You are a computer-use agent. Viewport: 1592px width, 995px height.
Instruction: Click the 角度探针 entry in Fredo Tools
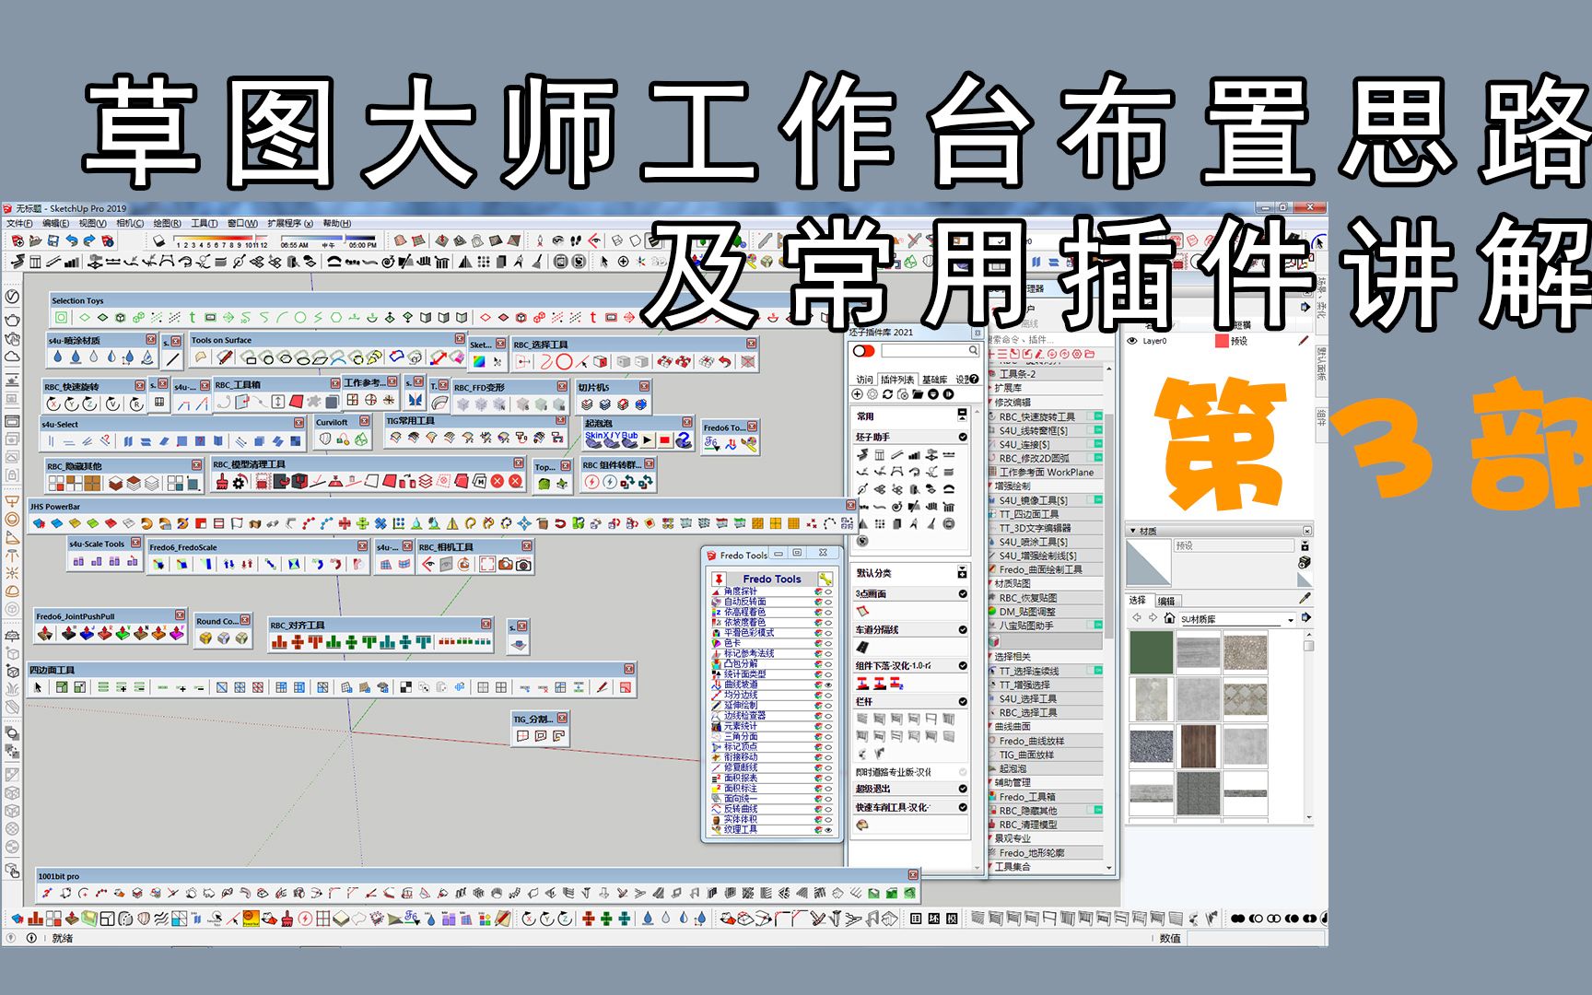(x=740, y=591)
